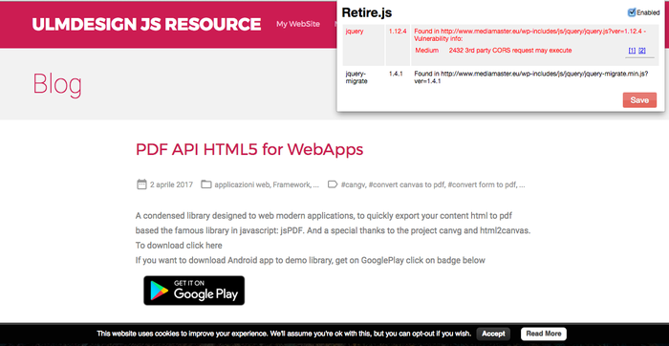Click the calendar icon beside 2 aprile 2017
This screenshot has width=669, height=346.
[141, 184]
